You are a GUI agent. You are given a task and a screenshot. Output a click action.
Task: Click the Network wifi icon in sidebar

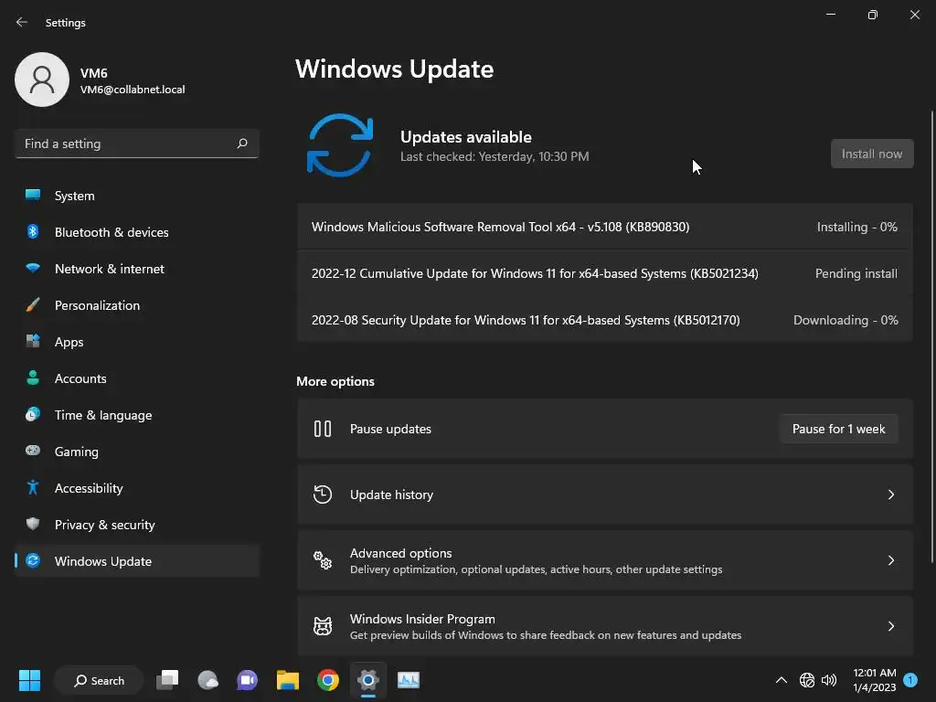click(33, 268)
